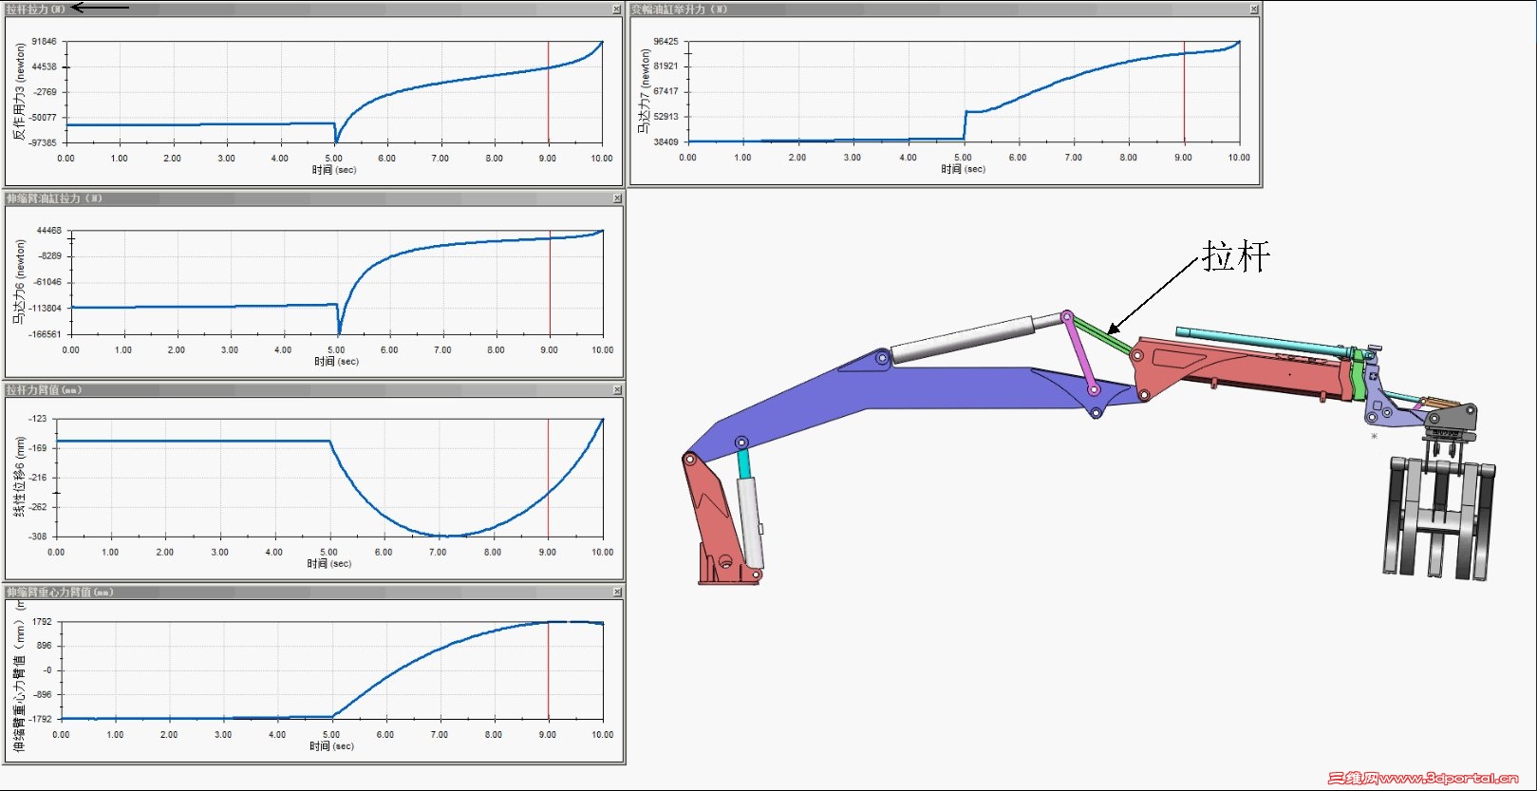The image size is (1537, 791).
Task: Click the red time marker in 拉杆拉力 plot
Action: (548, 92)
